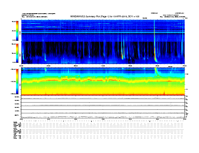This screenshot has height=153, width=199.
Task: Click the 12:00 label on the bottom time axis
Action: coord(103,119)
